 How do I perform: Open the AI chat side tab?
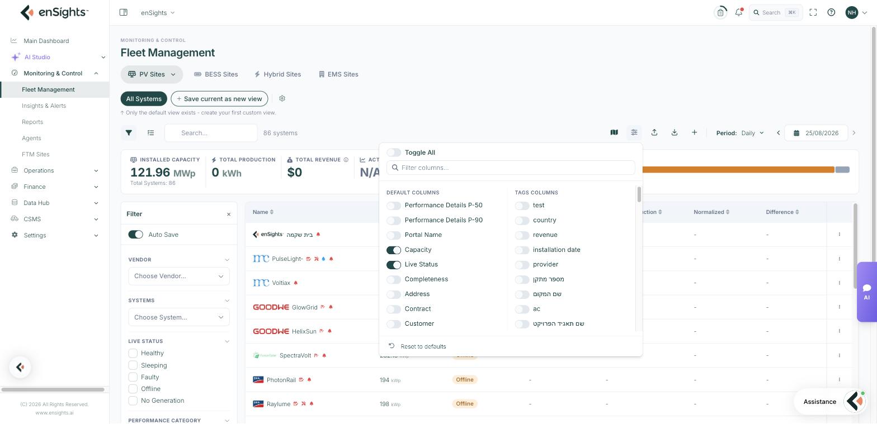866,292
